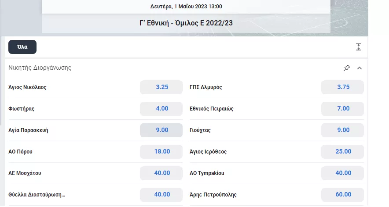Click the Εθνικός Πειραιώς team name
Image resolution: width=389 pixels, height=207 pixels.
point(212,109)
